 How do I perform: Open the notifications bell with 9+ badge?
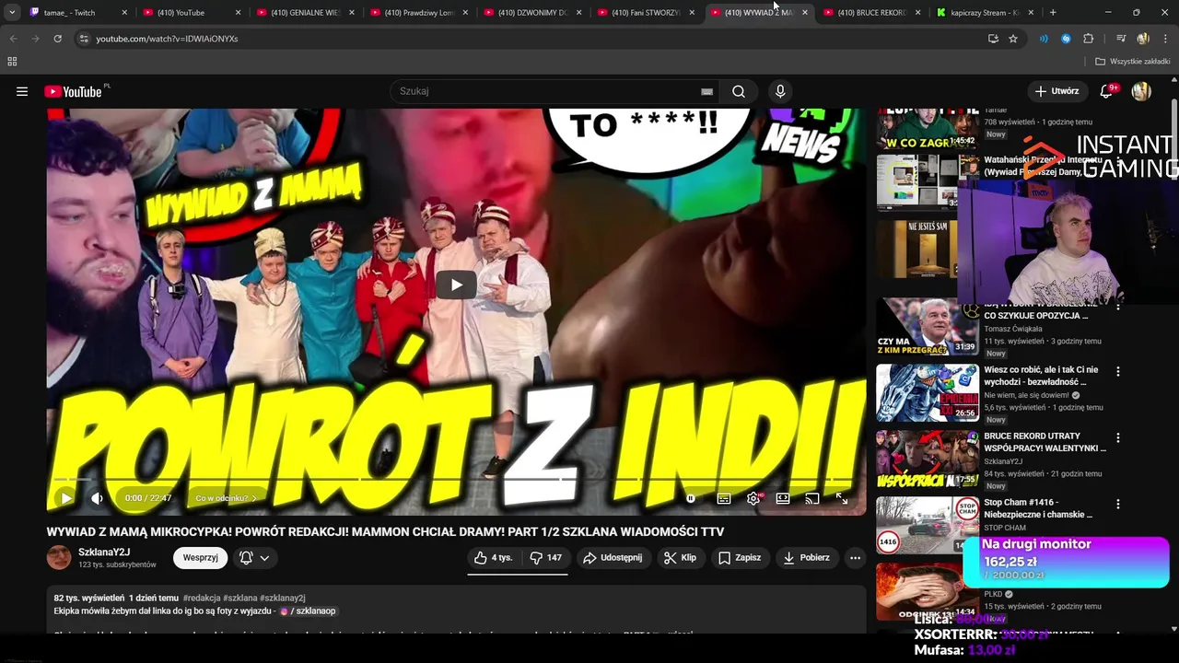pyautogui.click(x=1108, y=91)
